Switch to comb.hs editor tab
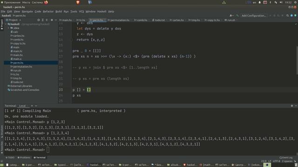The image size is (298, 167). pos(142,20)
